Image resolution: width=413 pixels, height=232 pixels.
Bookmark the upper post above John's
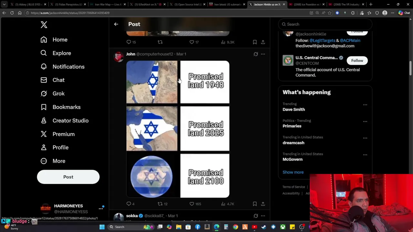click(x=255, y=42)
